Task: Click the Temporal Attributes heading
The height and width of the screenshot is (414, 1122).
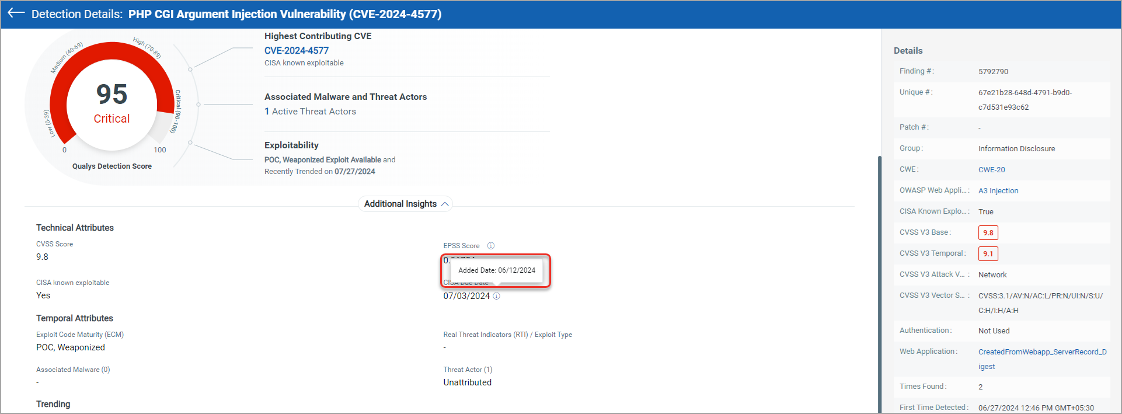Action: coord(75,318)
